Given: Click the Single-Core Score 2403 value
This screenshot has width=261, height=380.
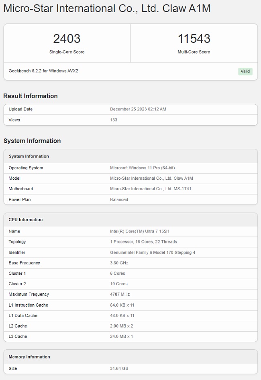Looking at the screenshot, I should click(67, 39).
